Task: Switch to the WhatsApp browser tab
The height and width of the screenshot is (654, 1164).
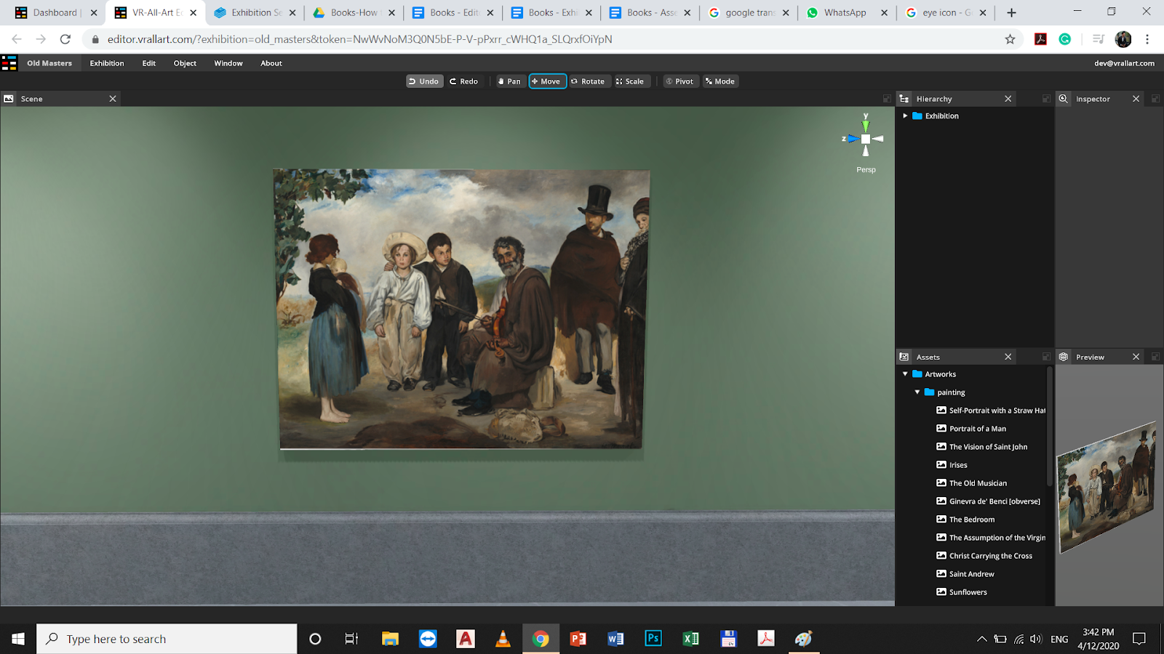Action: (845, 12)
